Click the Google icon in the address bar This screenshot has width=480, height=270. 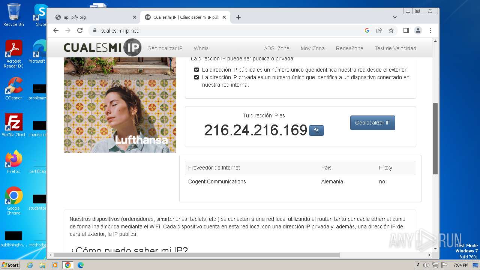[x=367, y=31]
